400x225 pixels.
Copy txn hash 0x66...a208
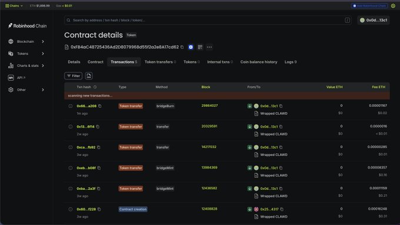(x=100, y=106)
